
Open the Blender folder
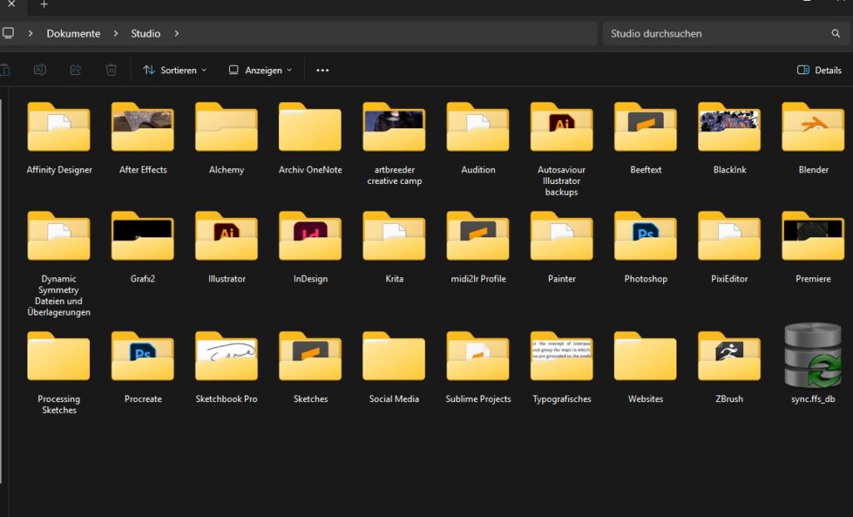pos(813,127)
